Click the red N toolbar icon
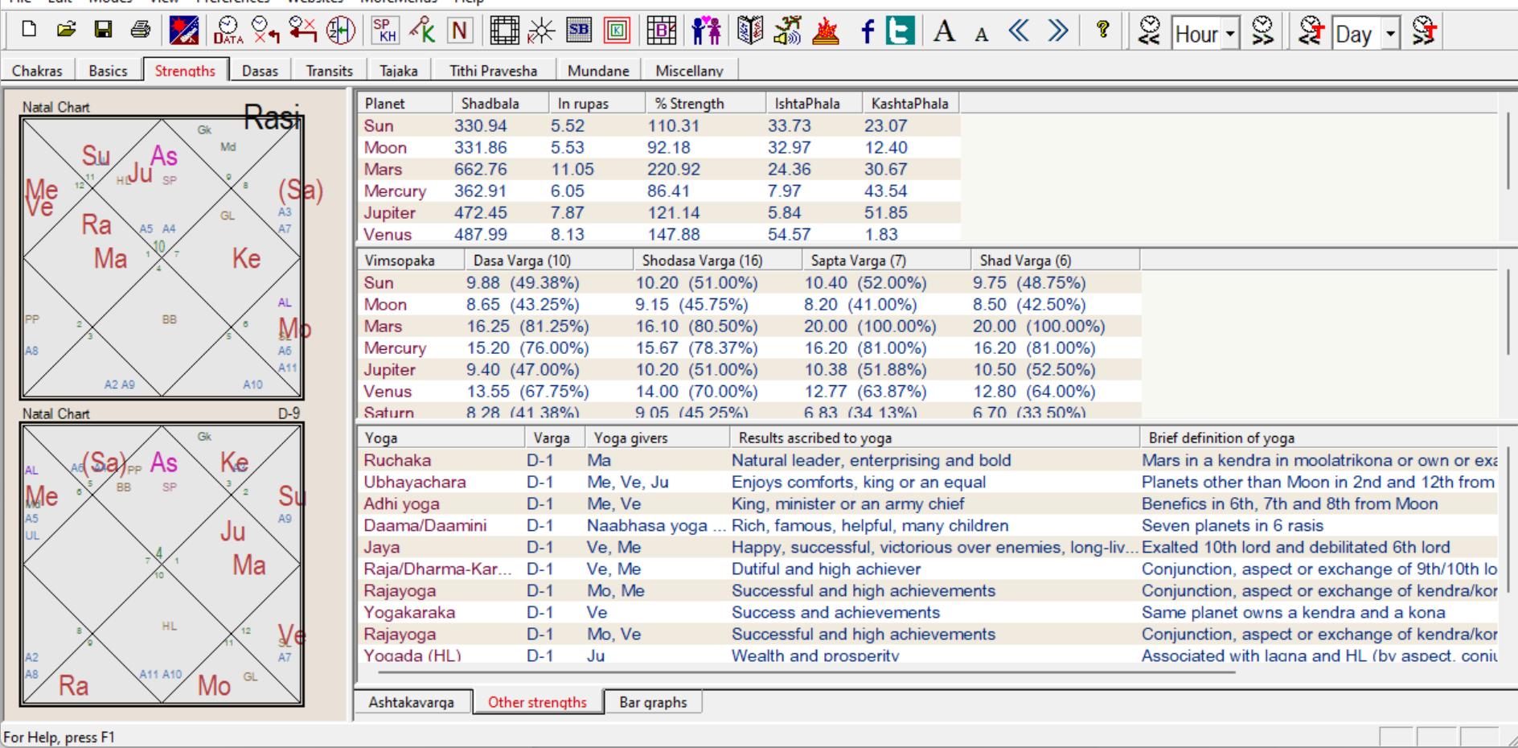1518x748 pixels. click(459, 31)
